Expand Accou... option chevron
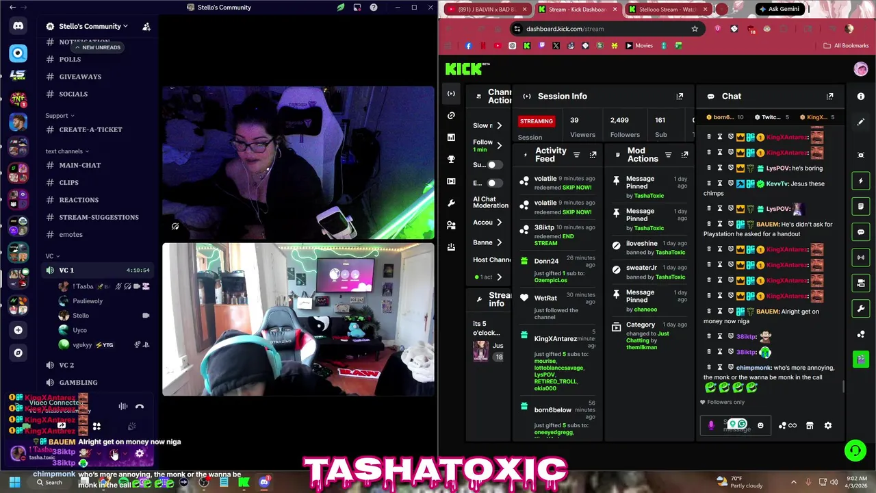The width and height of the screenshot is (876, 493). click(499, 222)
